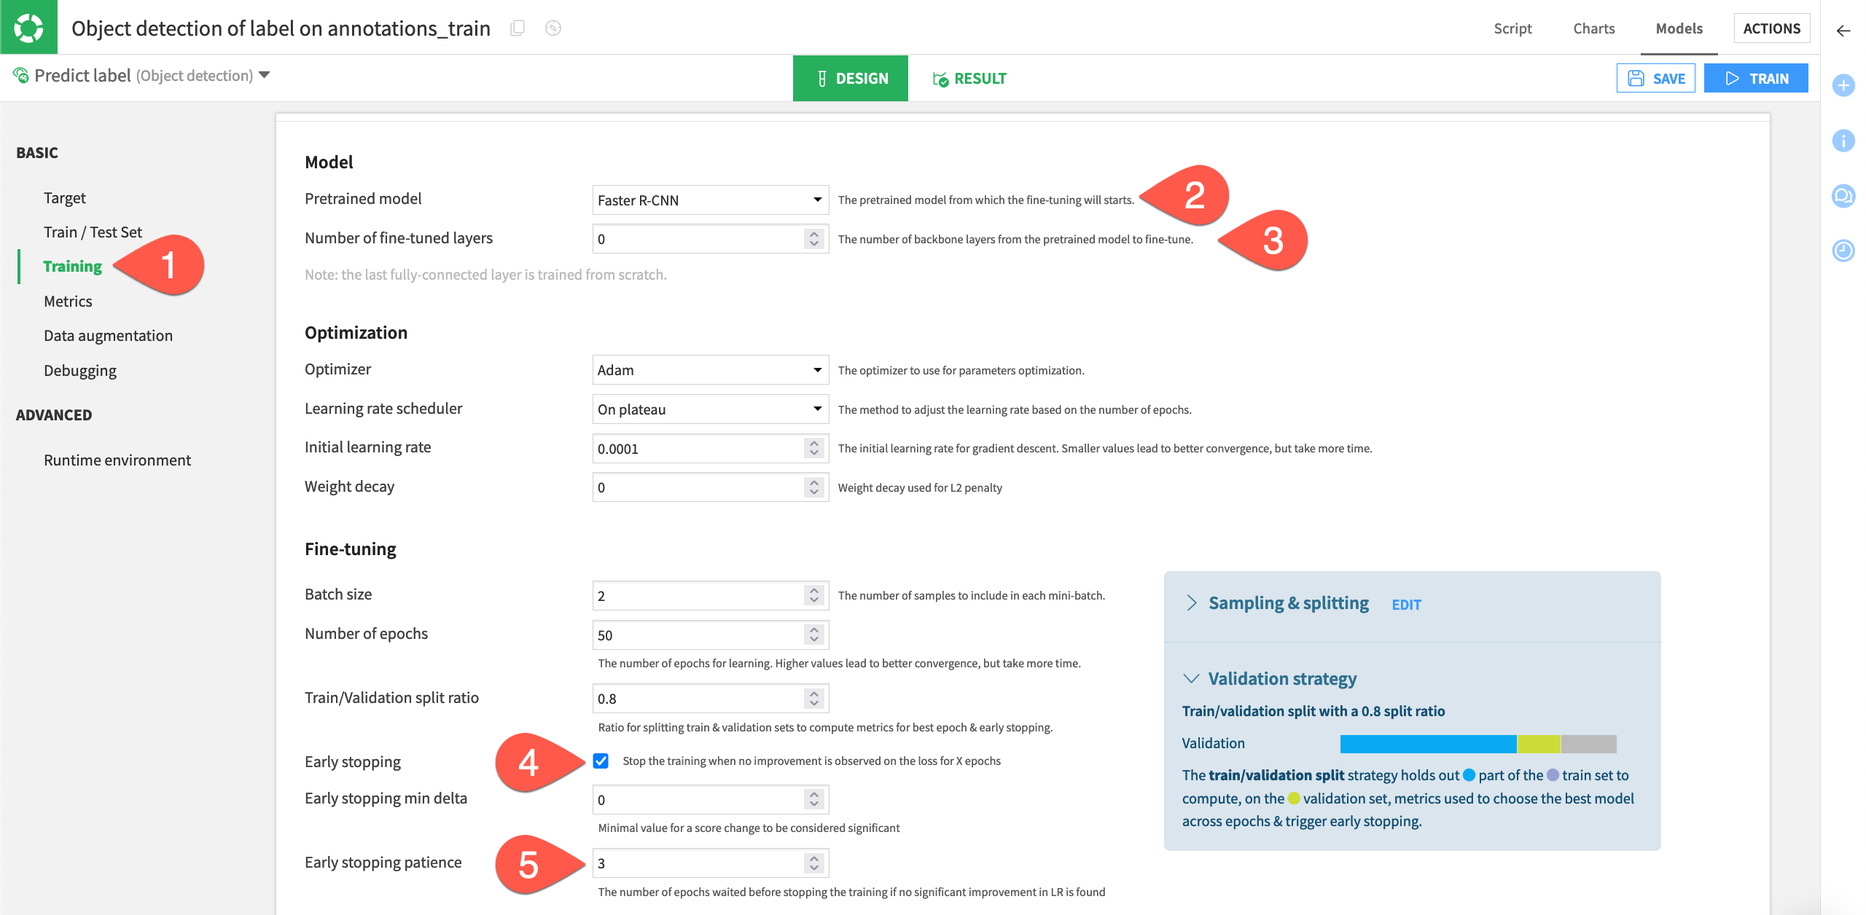1866x915 pixels.
Task: Open the Metrics settings in sidebar
Action: (x=68, y=301)
